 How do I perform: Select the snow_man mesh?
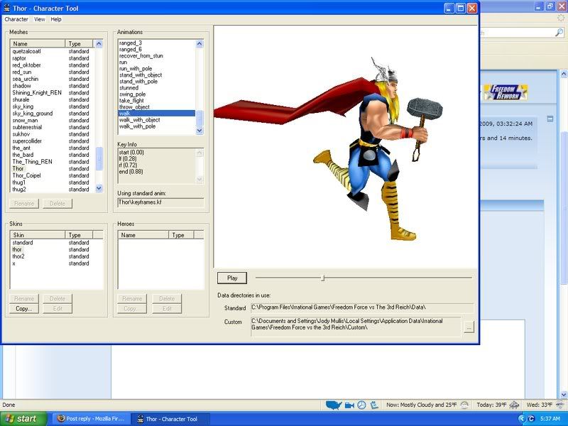click(x=25, y=120)
